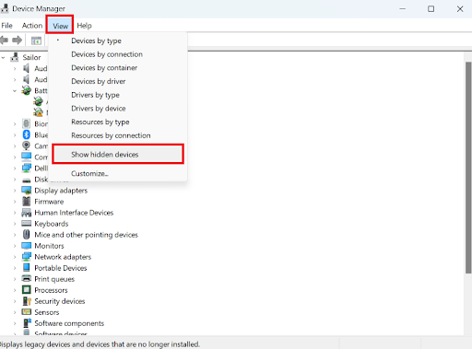Collapse the Sailor root node
472x349 pixels.
3,57
